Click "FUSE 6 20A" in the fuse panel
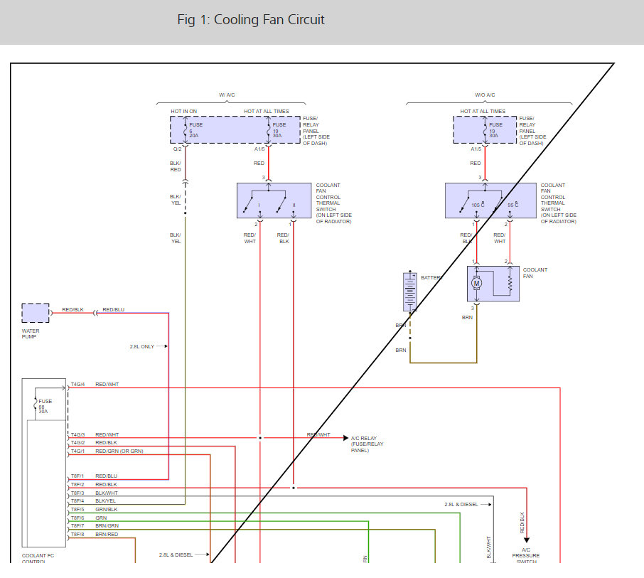 (x=195, y=130)
